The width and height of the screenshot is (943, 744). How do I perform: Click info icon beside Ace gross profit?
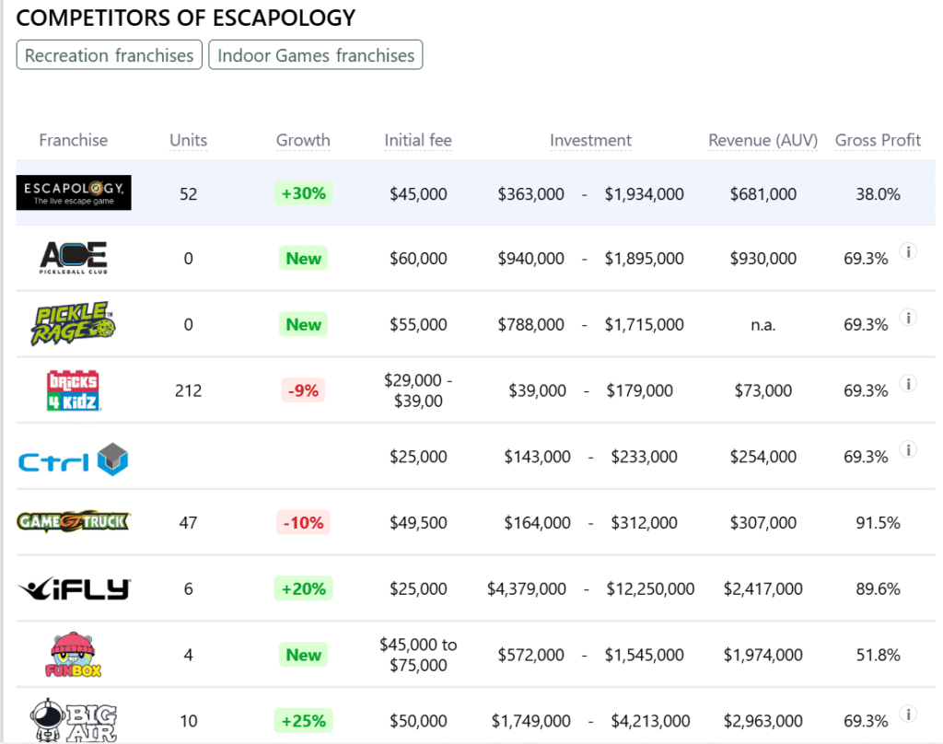click(x=908, y=250)
